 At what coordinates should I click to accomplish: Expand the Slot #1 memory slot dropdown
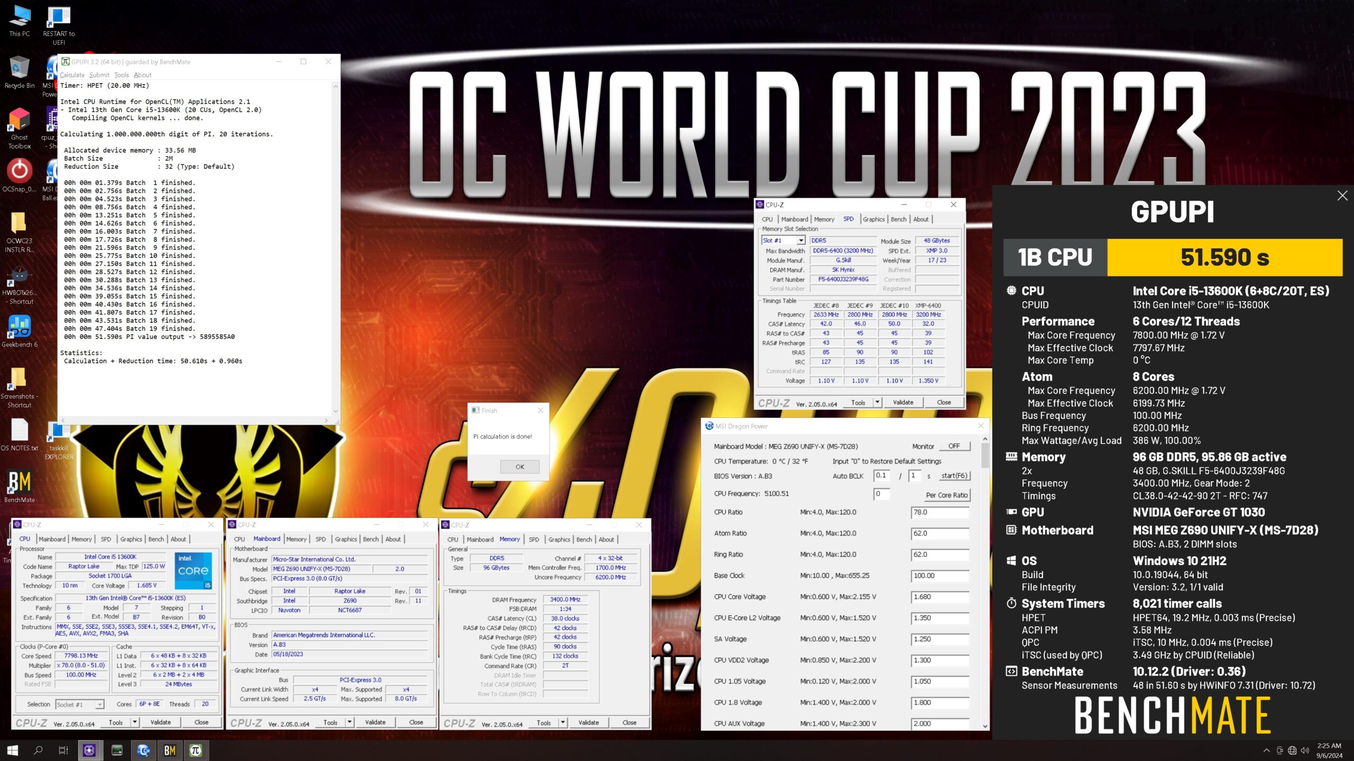tap(801, 240)
